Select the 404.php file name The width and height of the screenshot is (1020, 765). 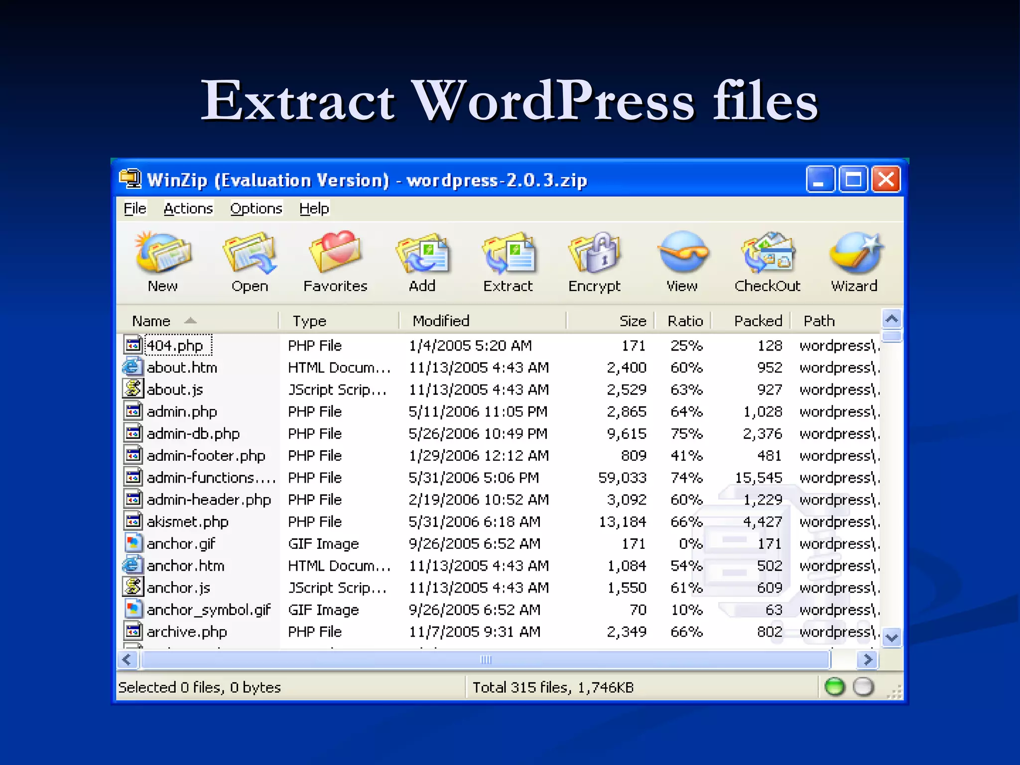[175, 345]
